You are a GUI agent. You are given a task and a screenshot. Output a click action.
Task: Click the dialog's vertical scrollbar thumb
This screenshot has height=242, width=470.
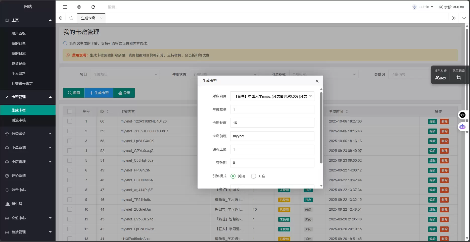tap(321, 128)
